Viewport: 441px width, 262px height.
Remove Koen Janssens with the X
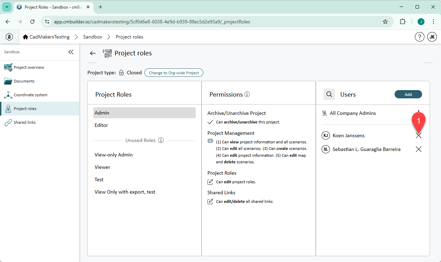[x=419, y=135]
